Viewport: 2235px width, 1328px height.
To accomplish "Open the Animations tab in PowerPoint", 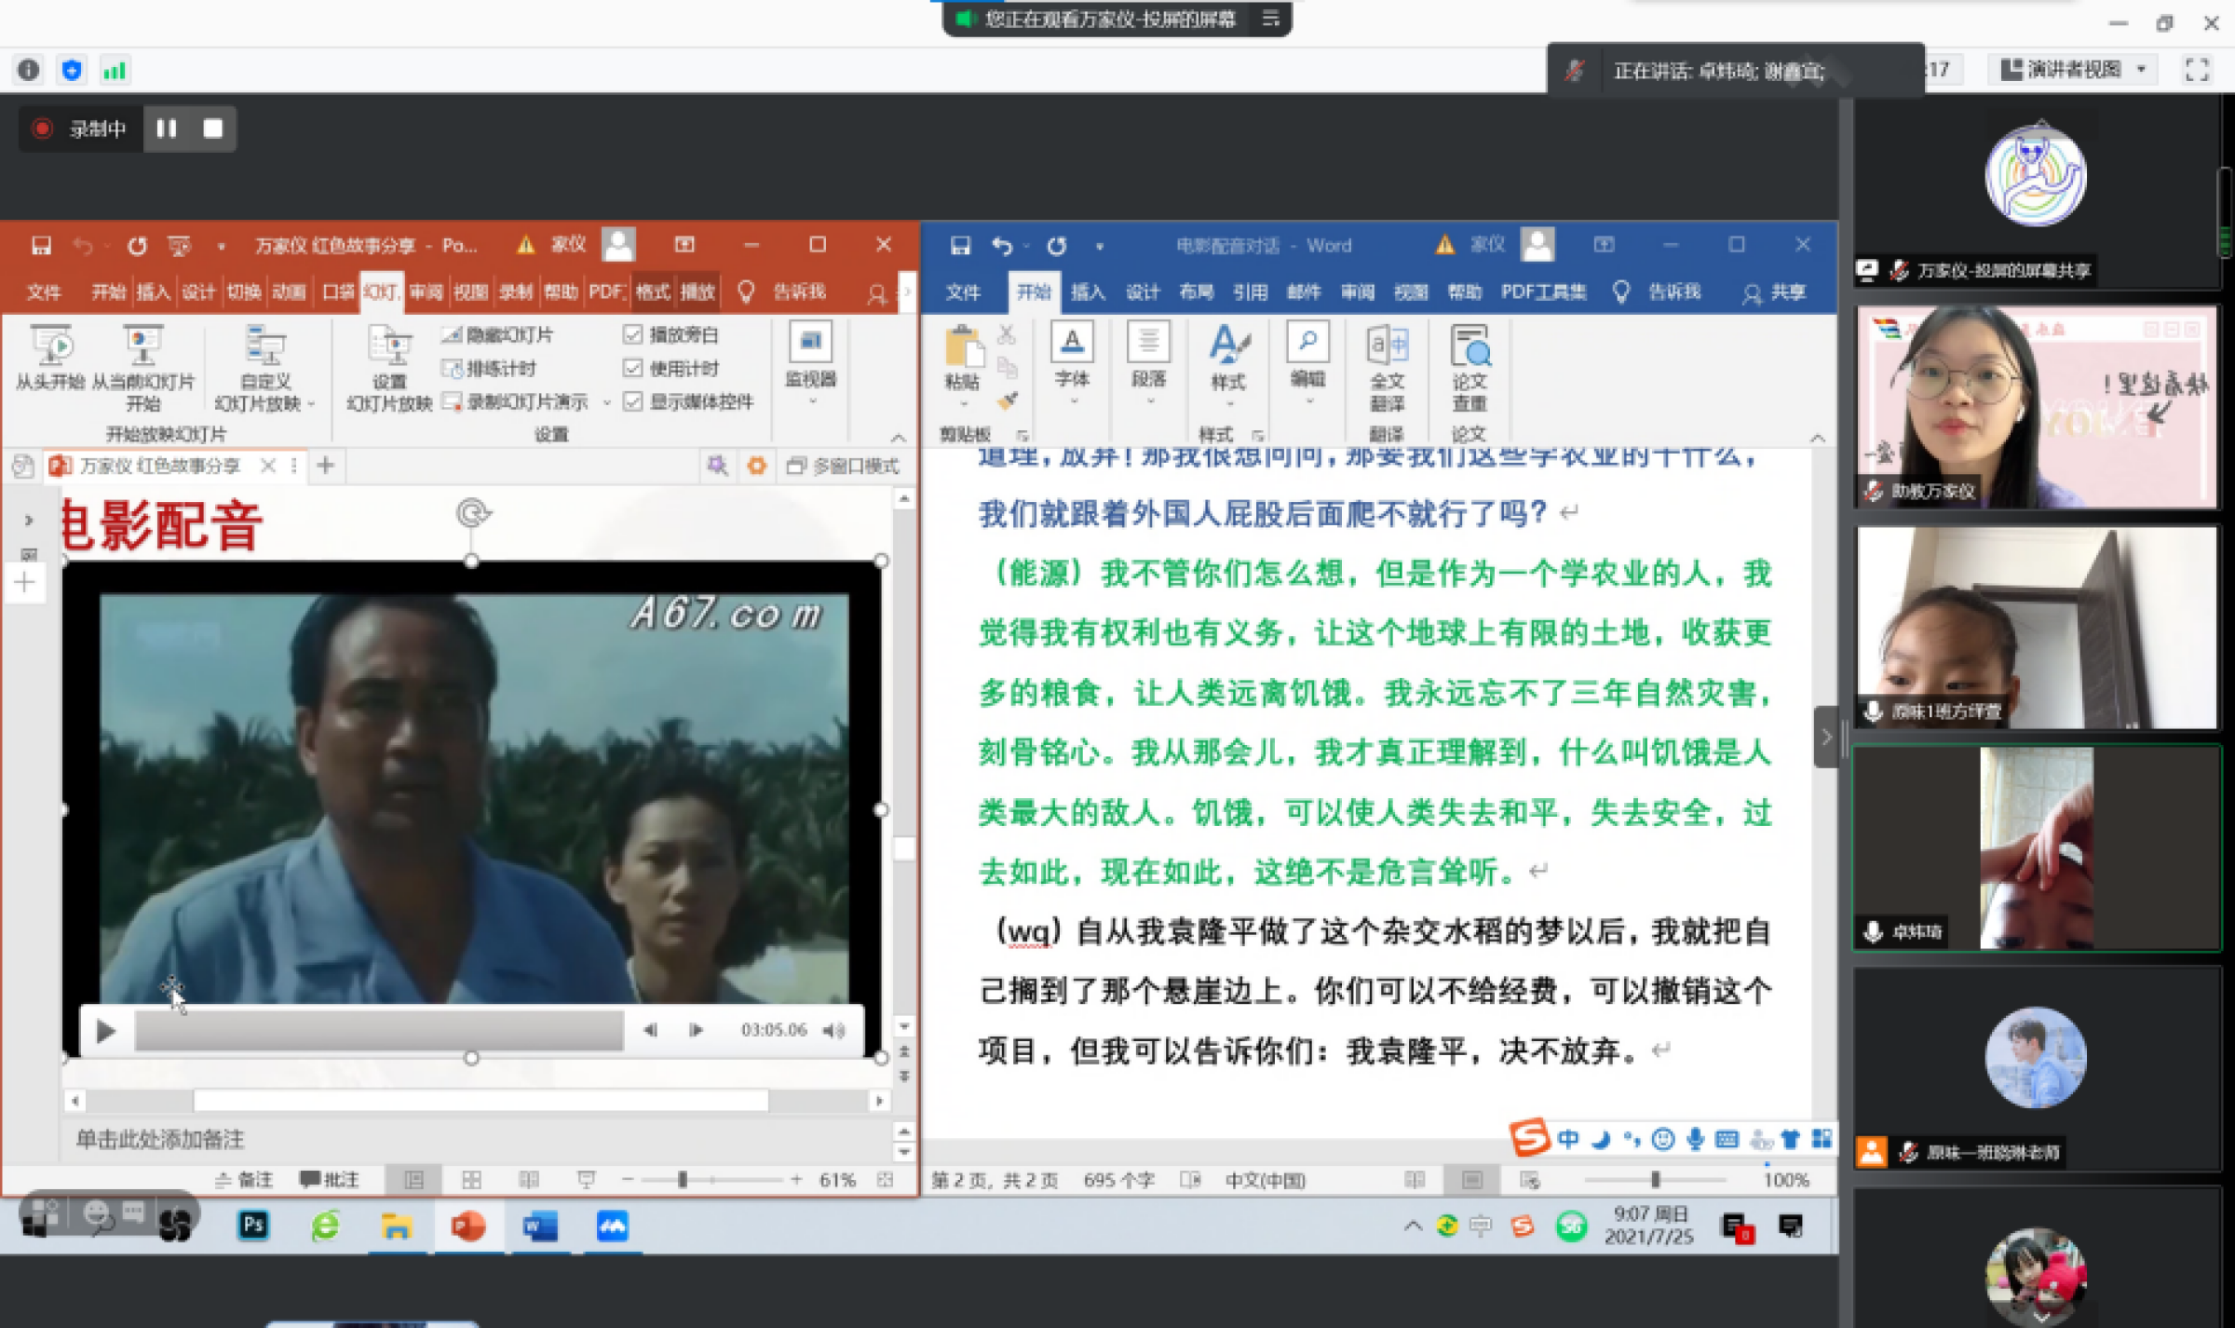I will point(289,292).
